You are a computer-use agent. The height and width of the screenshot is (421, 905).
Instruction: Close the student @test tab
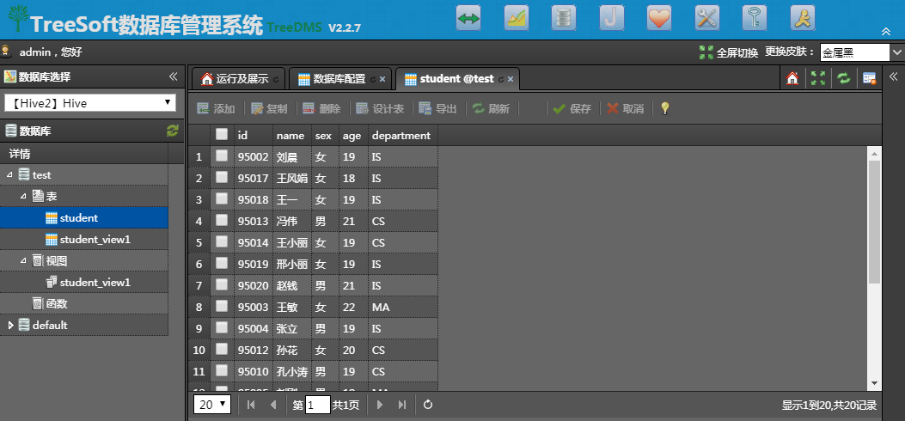(x=511, y=80)
